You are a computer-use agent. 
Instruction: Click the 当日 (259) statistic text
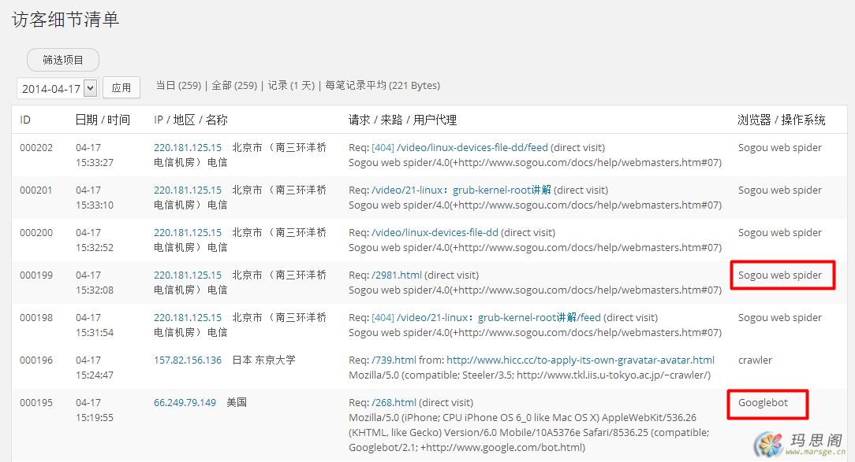coord(178,86)
